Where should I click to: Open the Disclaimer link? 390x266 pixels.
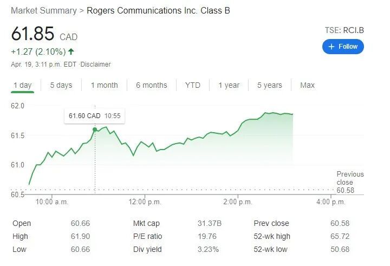[x=95, y=64]
